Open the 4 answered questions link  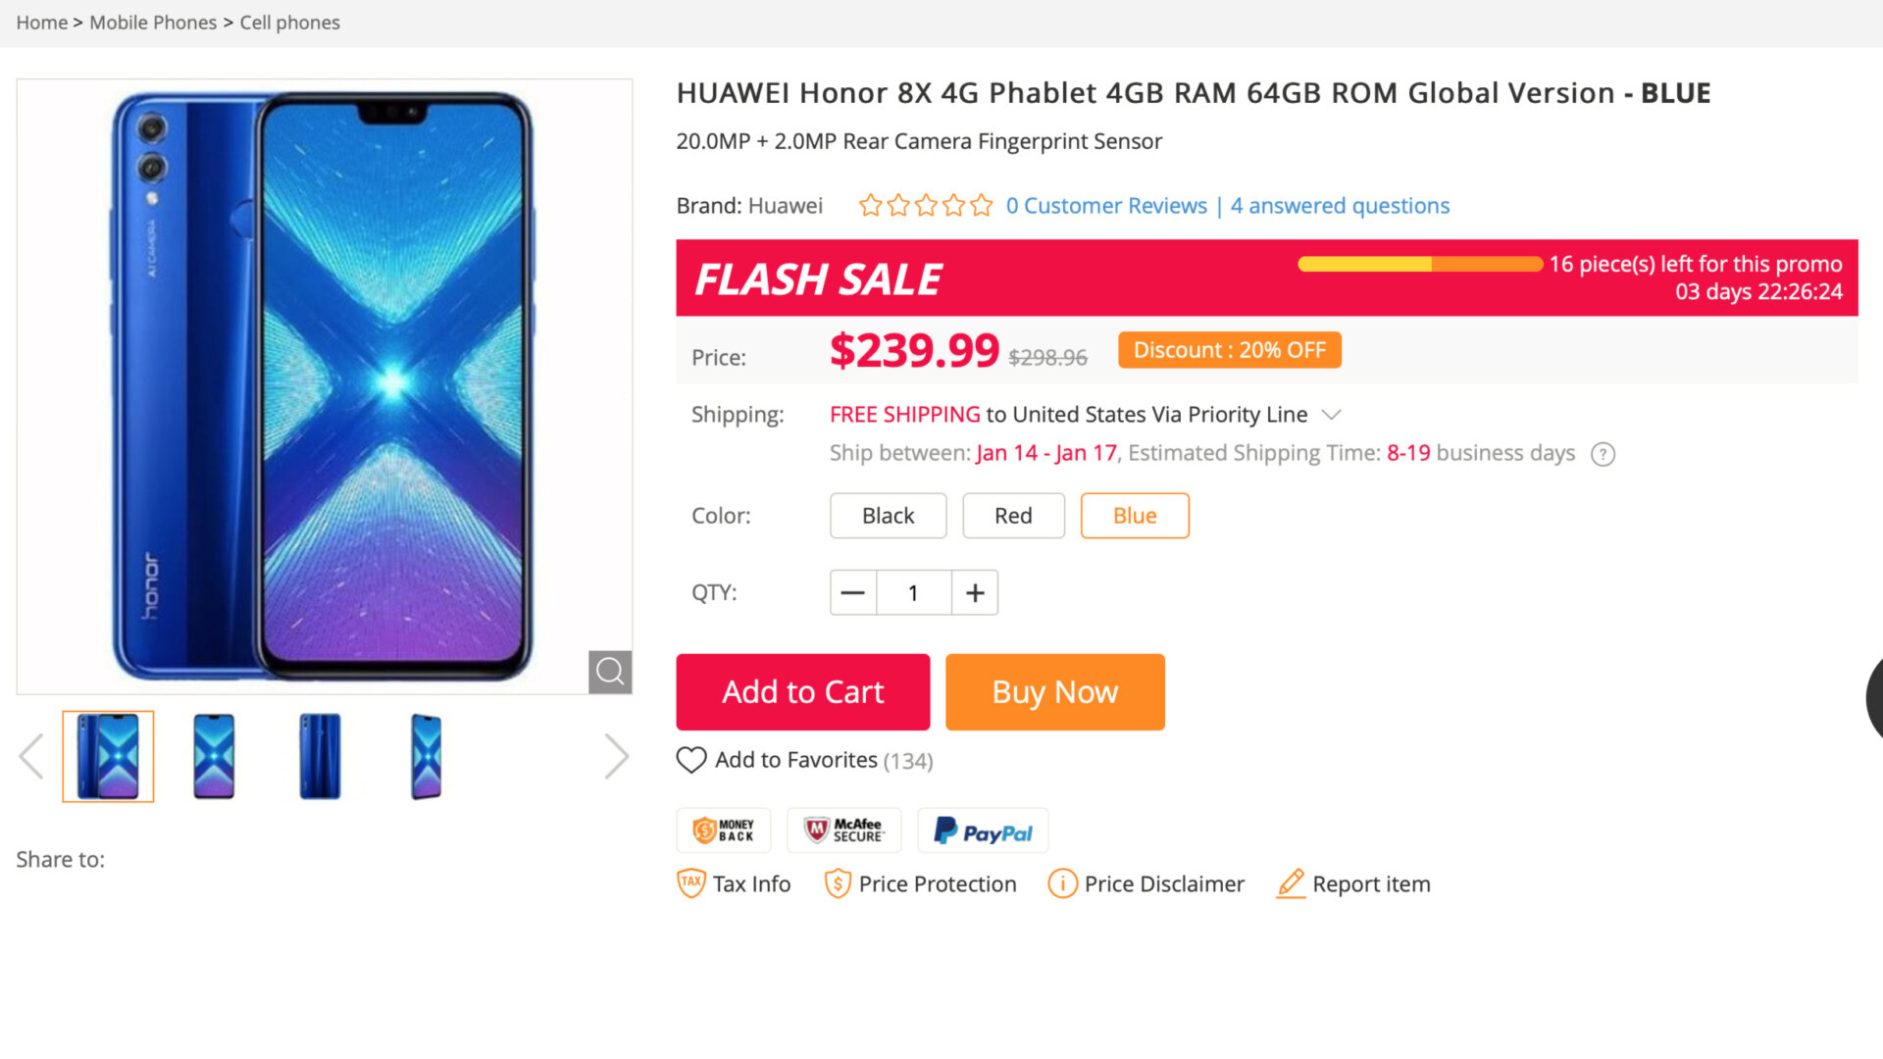pyautogui.click(x=1340, y=206)
